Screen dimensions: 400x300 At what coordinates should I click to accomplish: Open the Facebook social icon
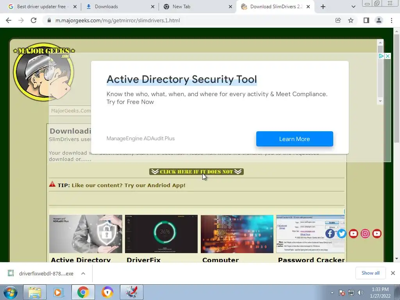330,234
